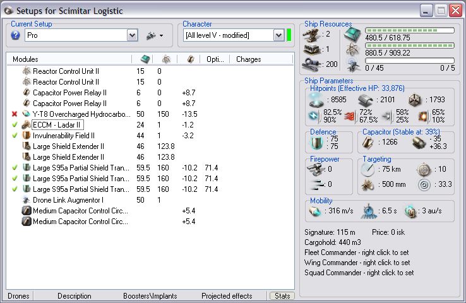Toggle green check for Invulnerability Field II

click(15, 135)
